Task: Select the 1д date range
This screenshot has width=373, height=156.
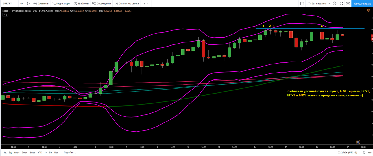Action: (x=5, y=153)
